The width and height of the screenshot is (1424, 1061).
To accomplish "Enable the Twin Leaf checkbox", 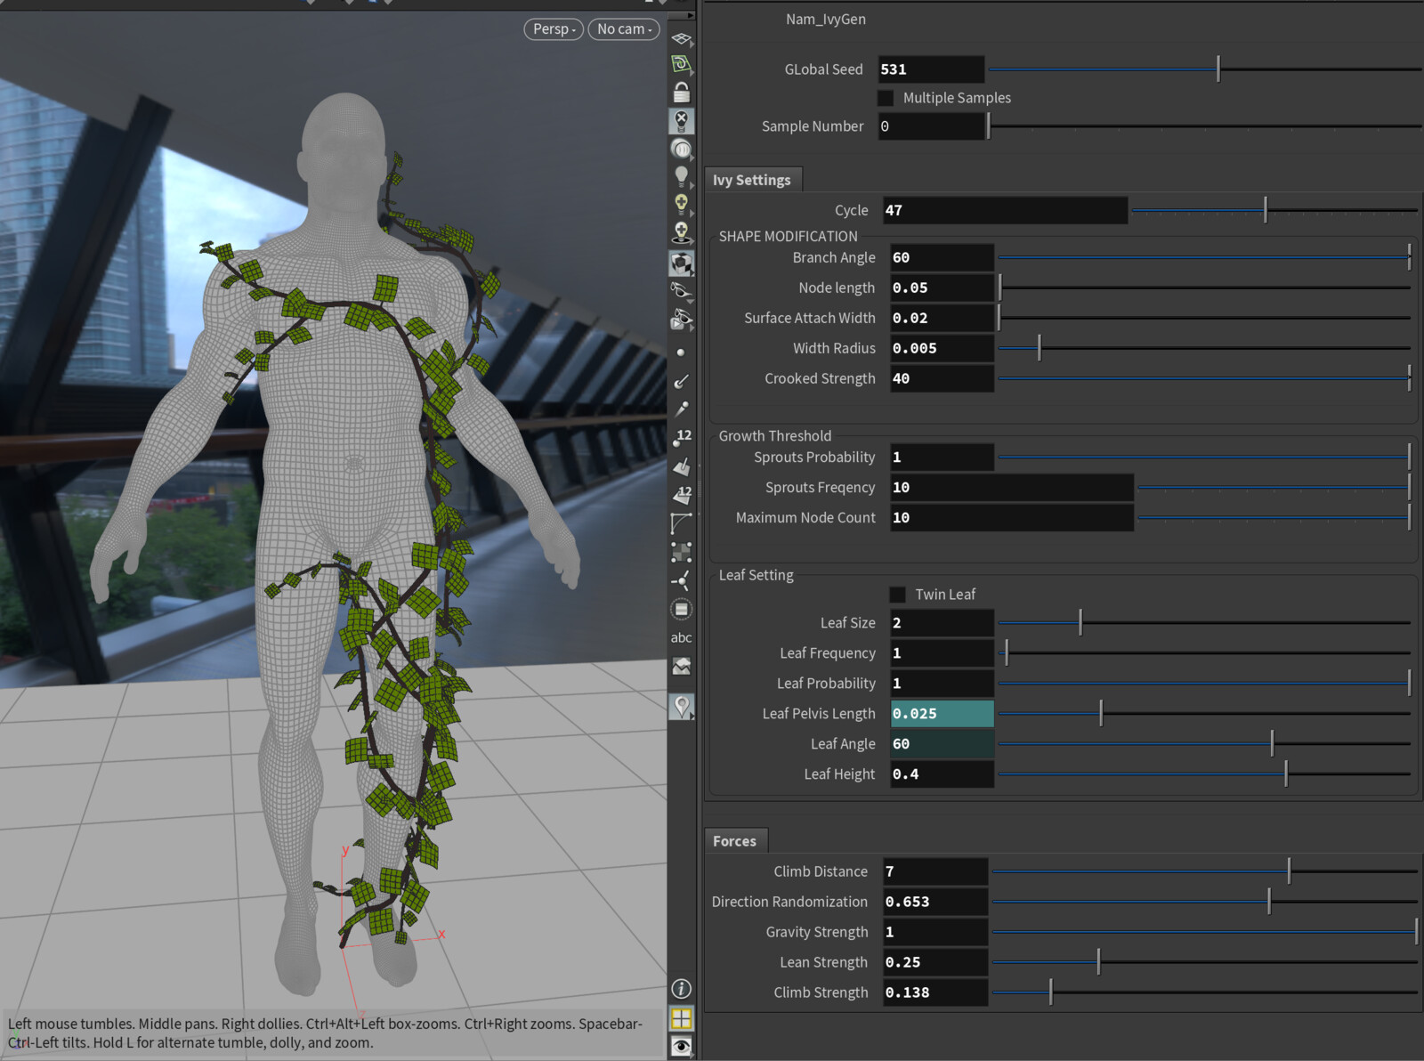I will (x=897, y=594).
